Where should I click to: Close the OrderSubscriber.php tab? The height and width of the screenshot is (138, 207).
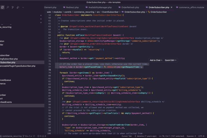click(x=171, y=7)
